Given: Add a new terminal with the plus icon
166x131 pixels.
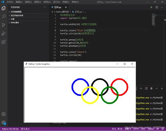Looking at the screenshot, I should tap(141, 88).
